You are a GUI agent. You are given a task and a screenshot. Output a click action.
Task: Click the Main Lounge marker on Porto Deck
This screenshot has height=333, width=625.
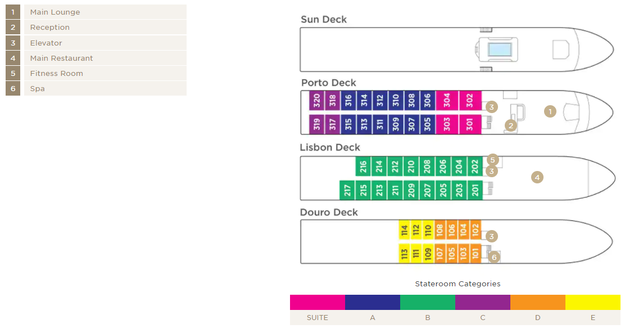[550, 112]
